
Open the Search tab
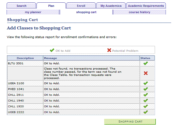point(21,6)
